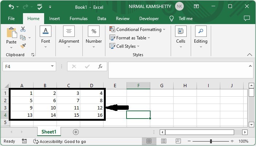The height and width of the screenshot is (147, 256).
Task: Click the Format Painter brush icon
Action: coord(23,46)
